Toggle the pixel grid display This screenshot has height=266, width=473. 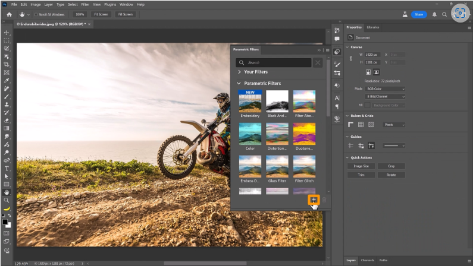pos(371,125)
